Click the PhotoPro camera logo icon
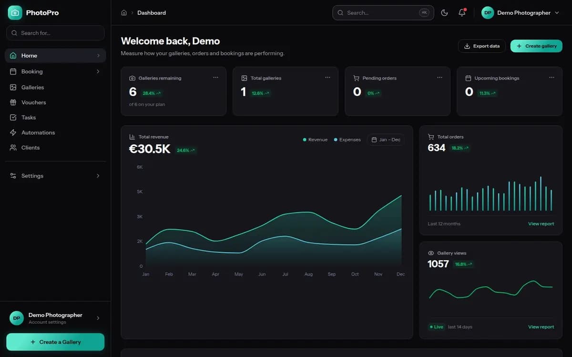 point(15,13)
